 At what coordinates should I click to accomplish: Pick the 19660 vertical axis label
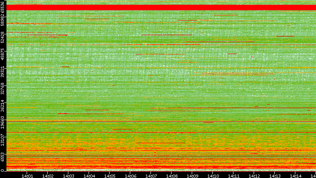[x=2, y=123]
